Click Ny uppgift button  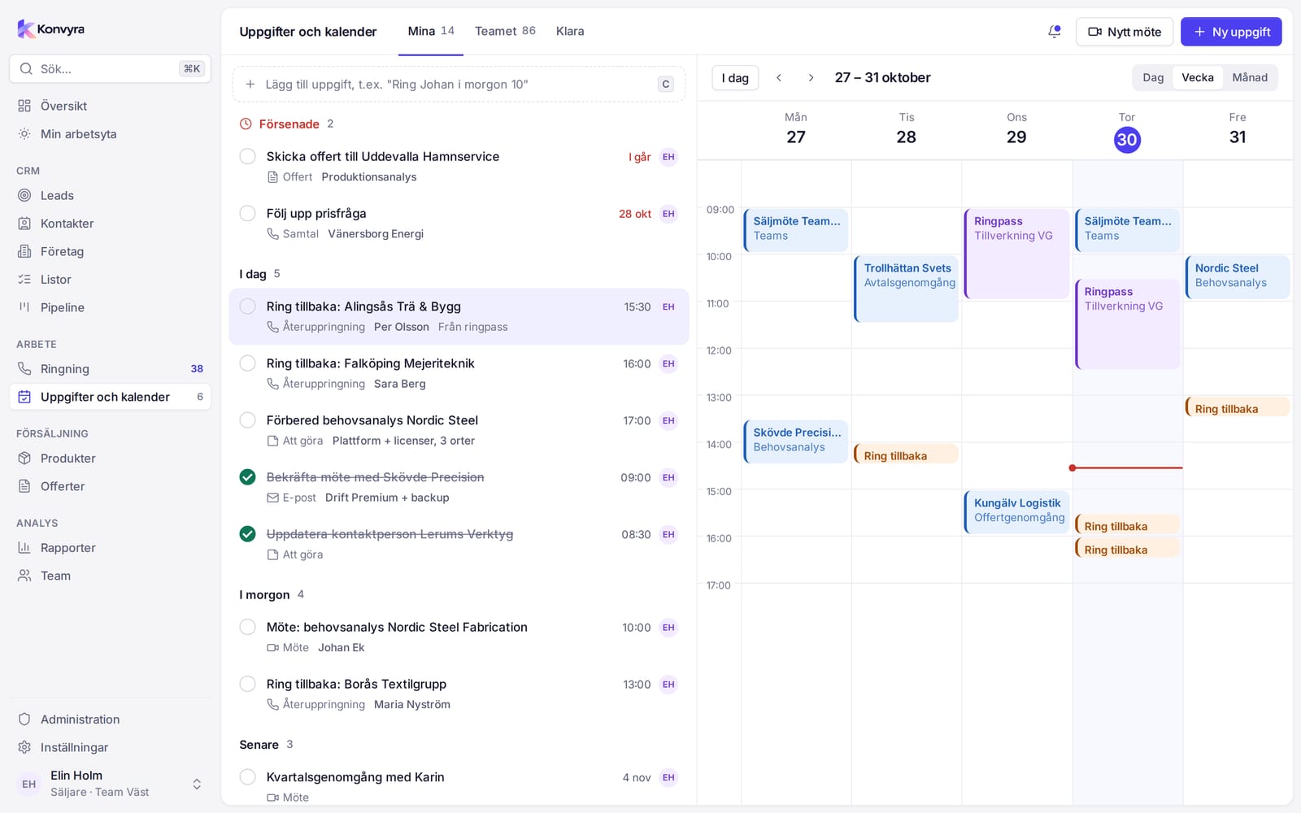pyautogui.click(x=1231, y=32)
